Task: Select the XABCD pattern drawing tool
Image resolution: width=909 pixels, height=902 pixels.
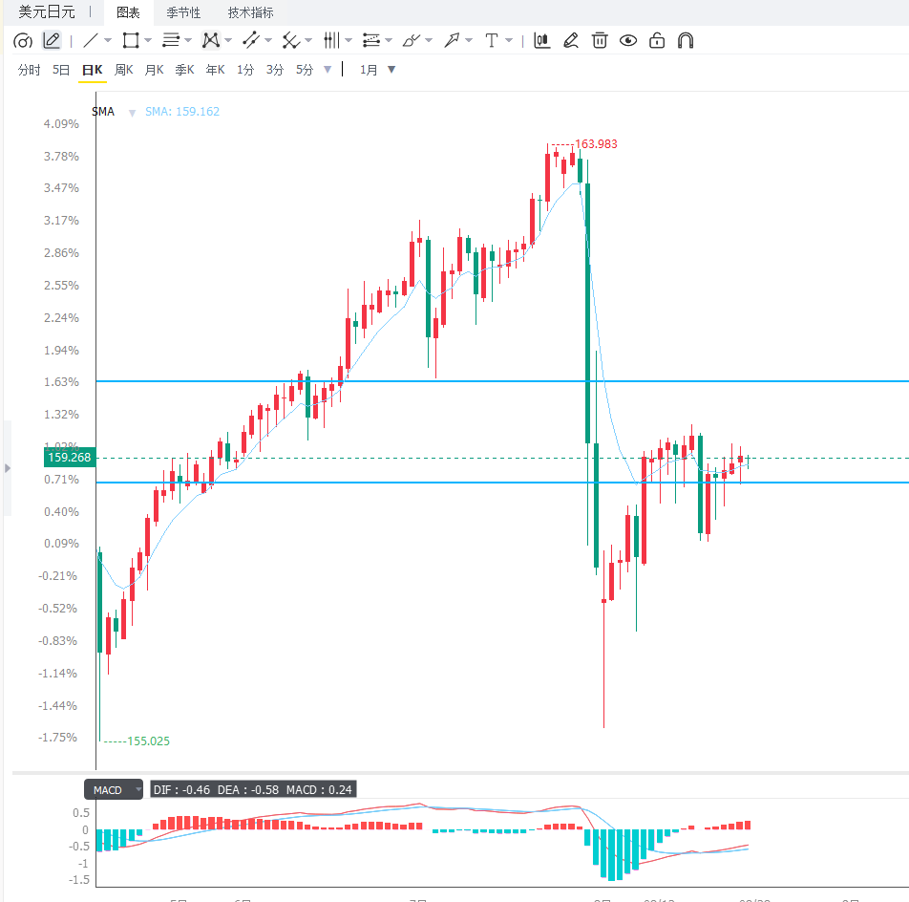Action: [x=210, y=40]
